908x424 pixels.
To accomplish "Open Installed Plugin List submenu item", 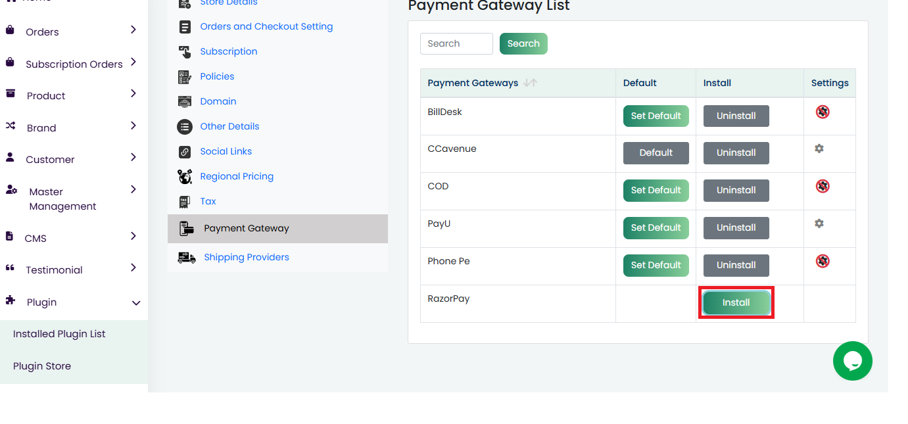I will (x=59, y=334).
